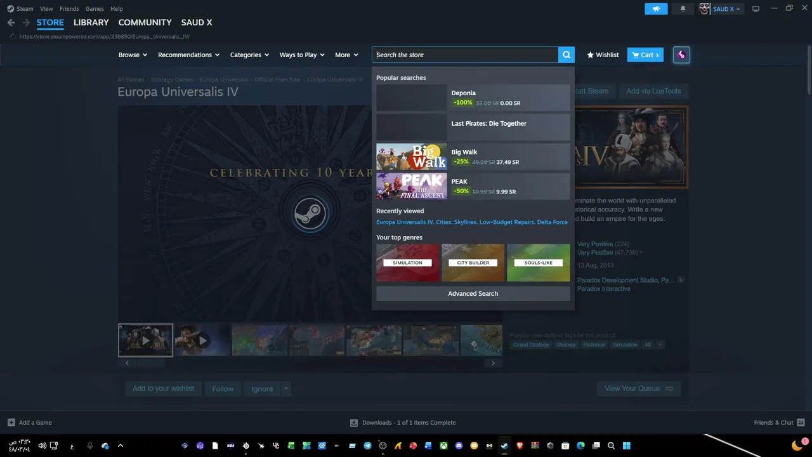Open Discord from the taskbar
The width and height of the screenshot is (812, 457).
(x=459, y=446)
